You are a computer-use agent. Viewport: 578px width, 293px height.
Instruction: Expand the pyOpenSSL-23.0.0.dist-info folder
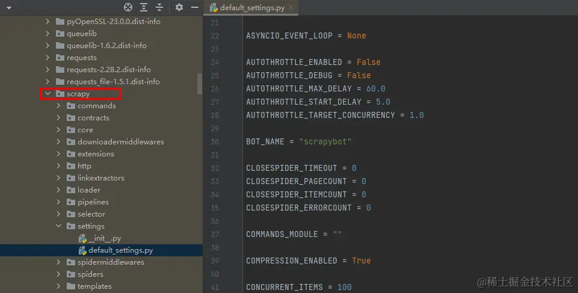point(48,22)
